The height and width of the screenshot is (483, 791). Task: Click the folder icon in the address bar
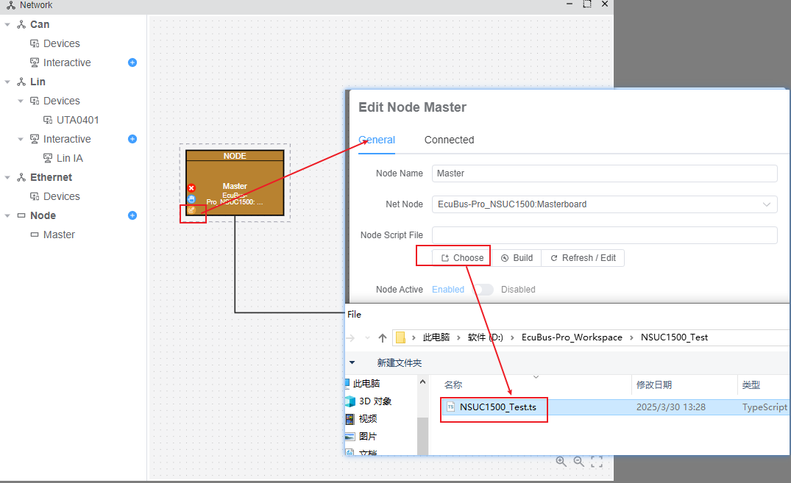coord(400,337)
